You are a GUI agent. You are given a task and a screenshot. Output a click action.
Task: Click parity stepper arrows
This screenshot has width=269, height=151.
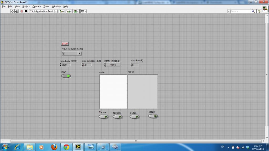105,65
